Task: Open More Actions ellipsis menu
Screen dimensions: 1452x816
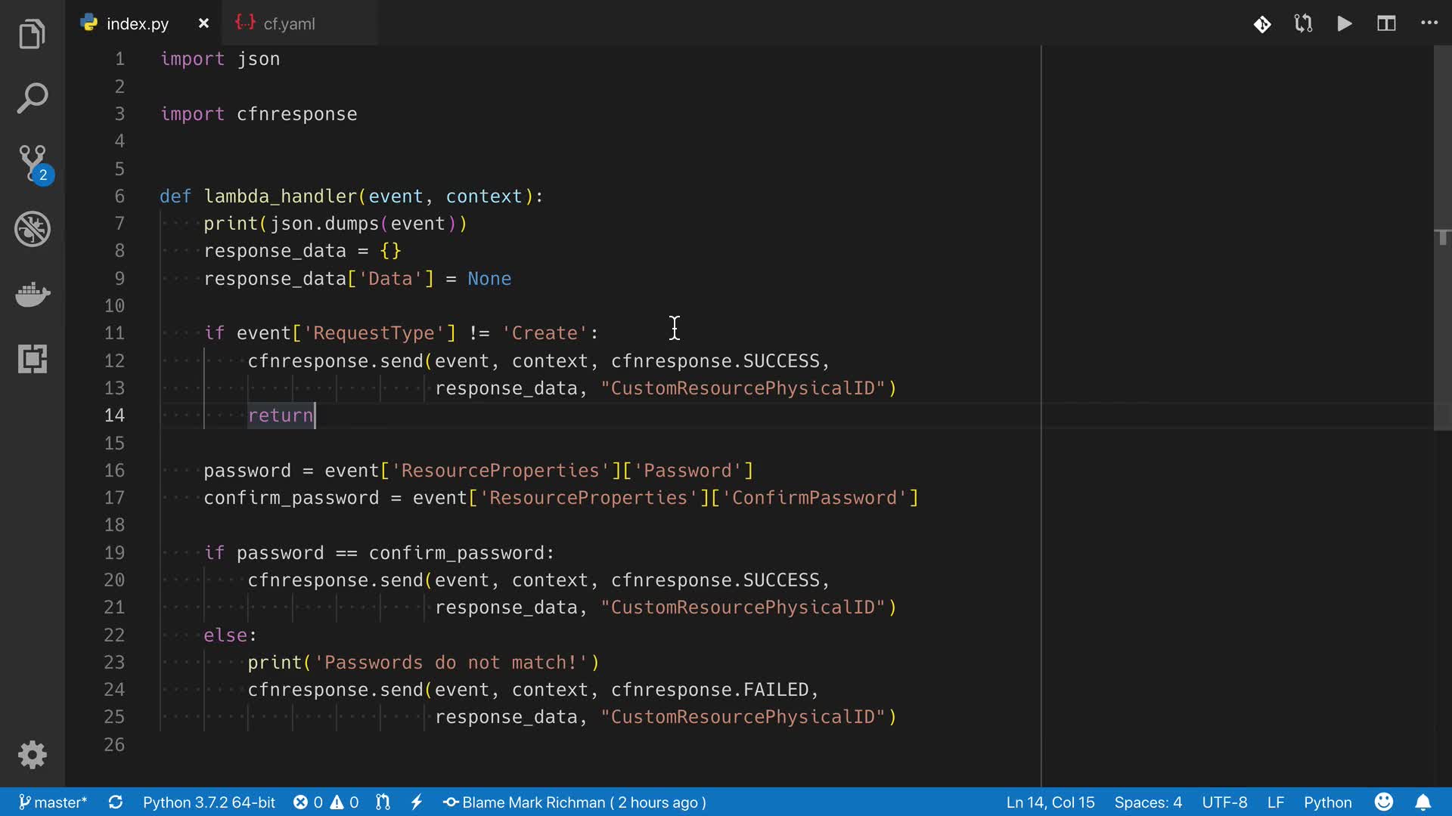Action: (1429, 23)
